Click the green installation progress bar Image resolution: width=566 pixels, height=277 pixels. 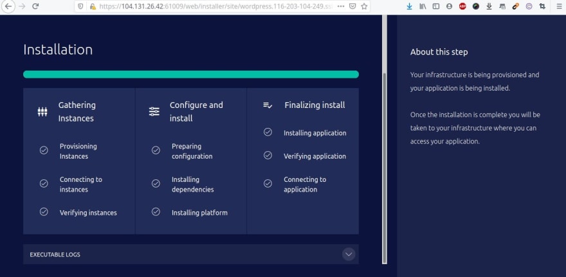point(191,75)
